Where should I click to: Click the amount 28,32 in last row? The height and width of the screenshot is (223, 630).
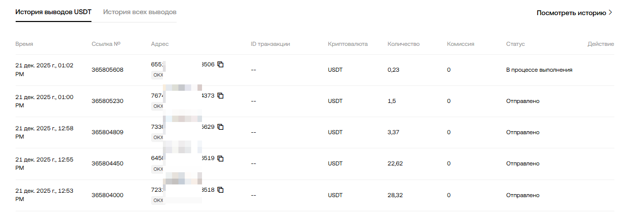(395, 195)
